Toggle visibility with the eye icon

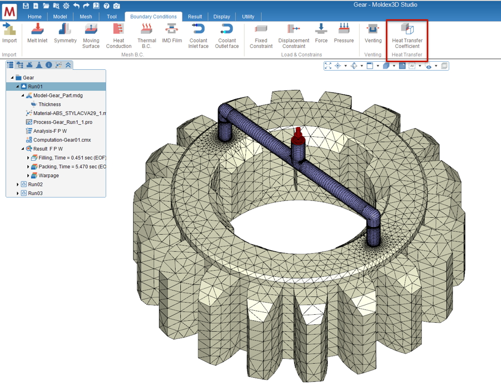pyautogui.click(x=428, y=66)
